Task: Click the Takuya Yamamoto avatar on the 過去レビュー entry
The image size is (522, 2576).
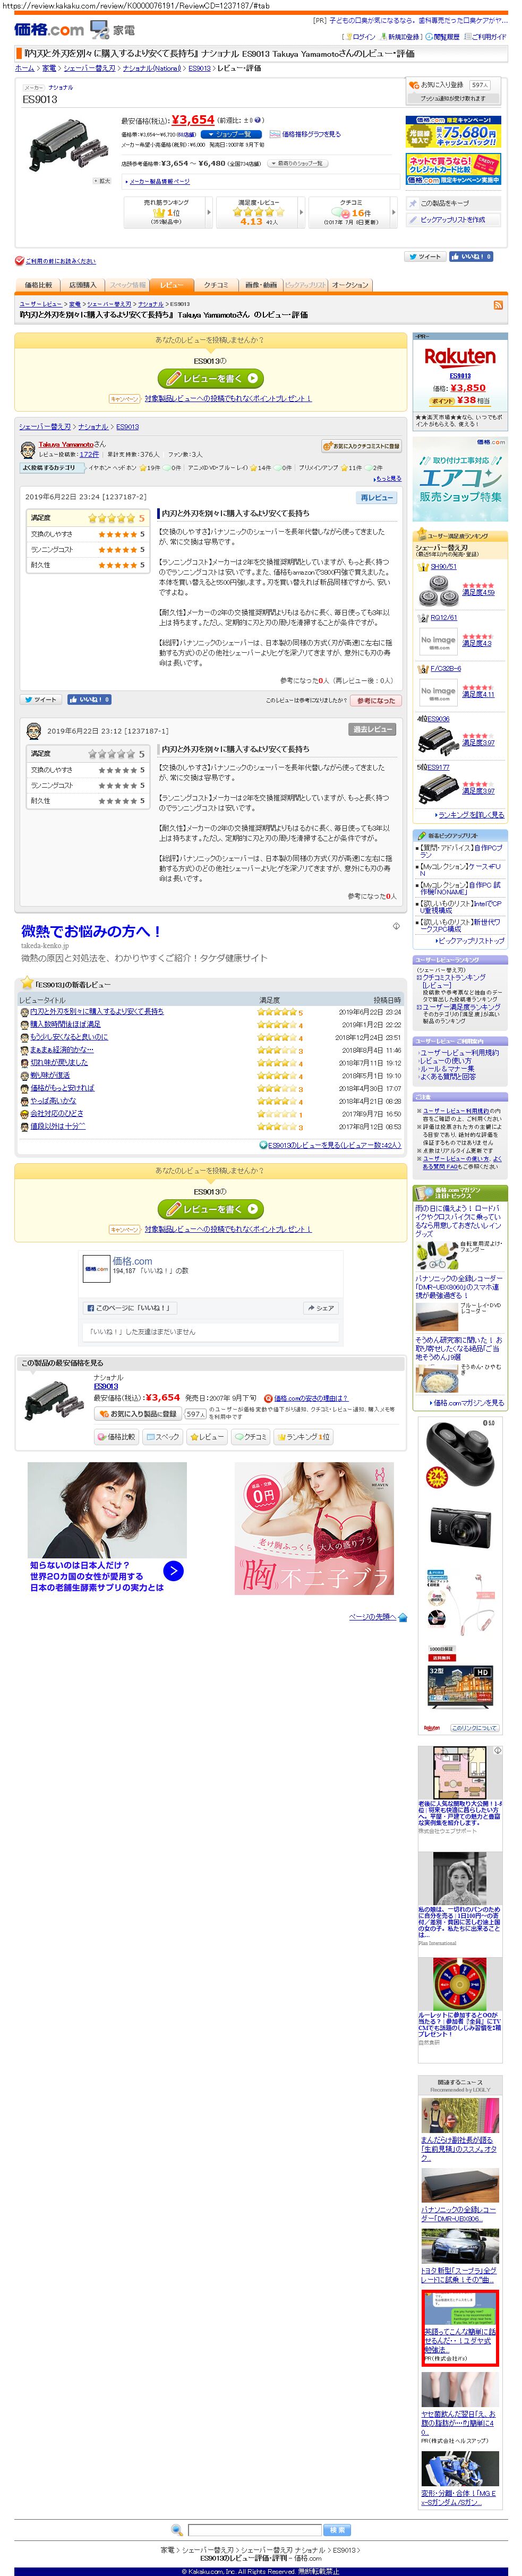Action: (33, 730)
